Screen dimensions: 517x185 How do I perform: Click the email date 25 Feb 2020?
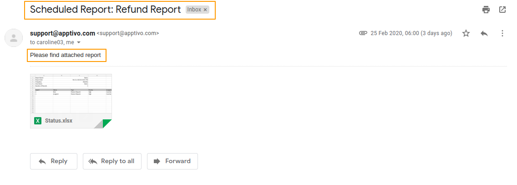[411, 33]
